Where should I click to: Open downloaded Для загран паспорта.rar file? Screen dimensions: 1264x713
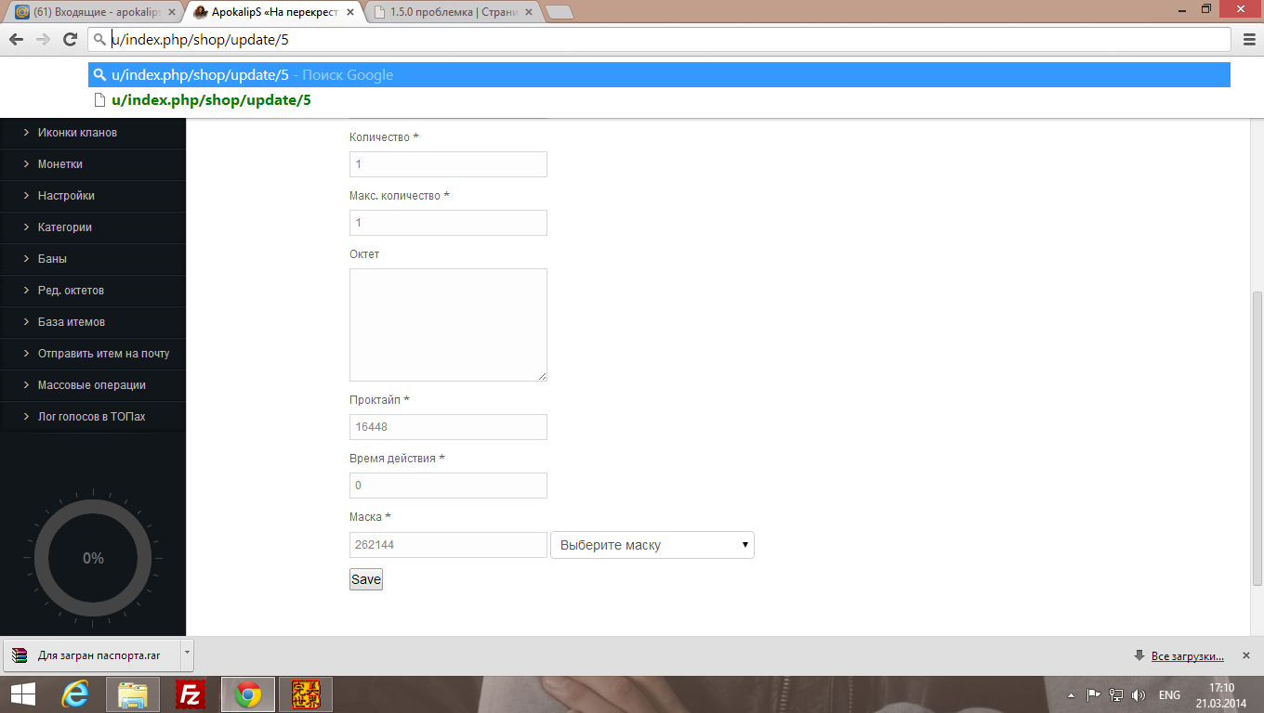[91, 655]
